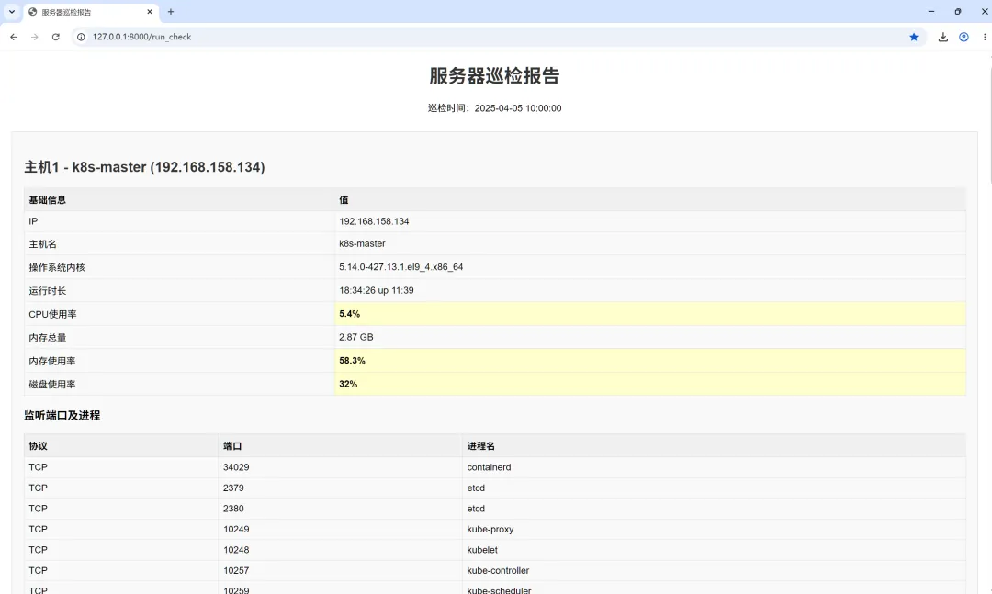Click kernel value 5.14.0-427.13.1.el9_4.x86_64
Viewport: 992px width, 594px height.
401,267
